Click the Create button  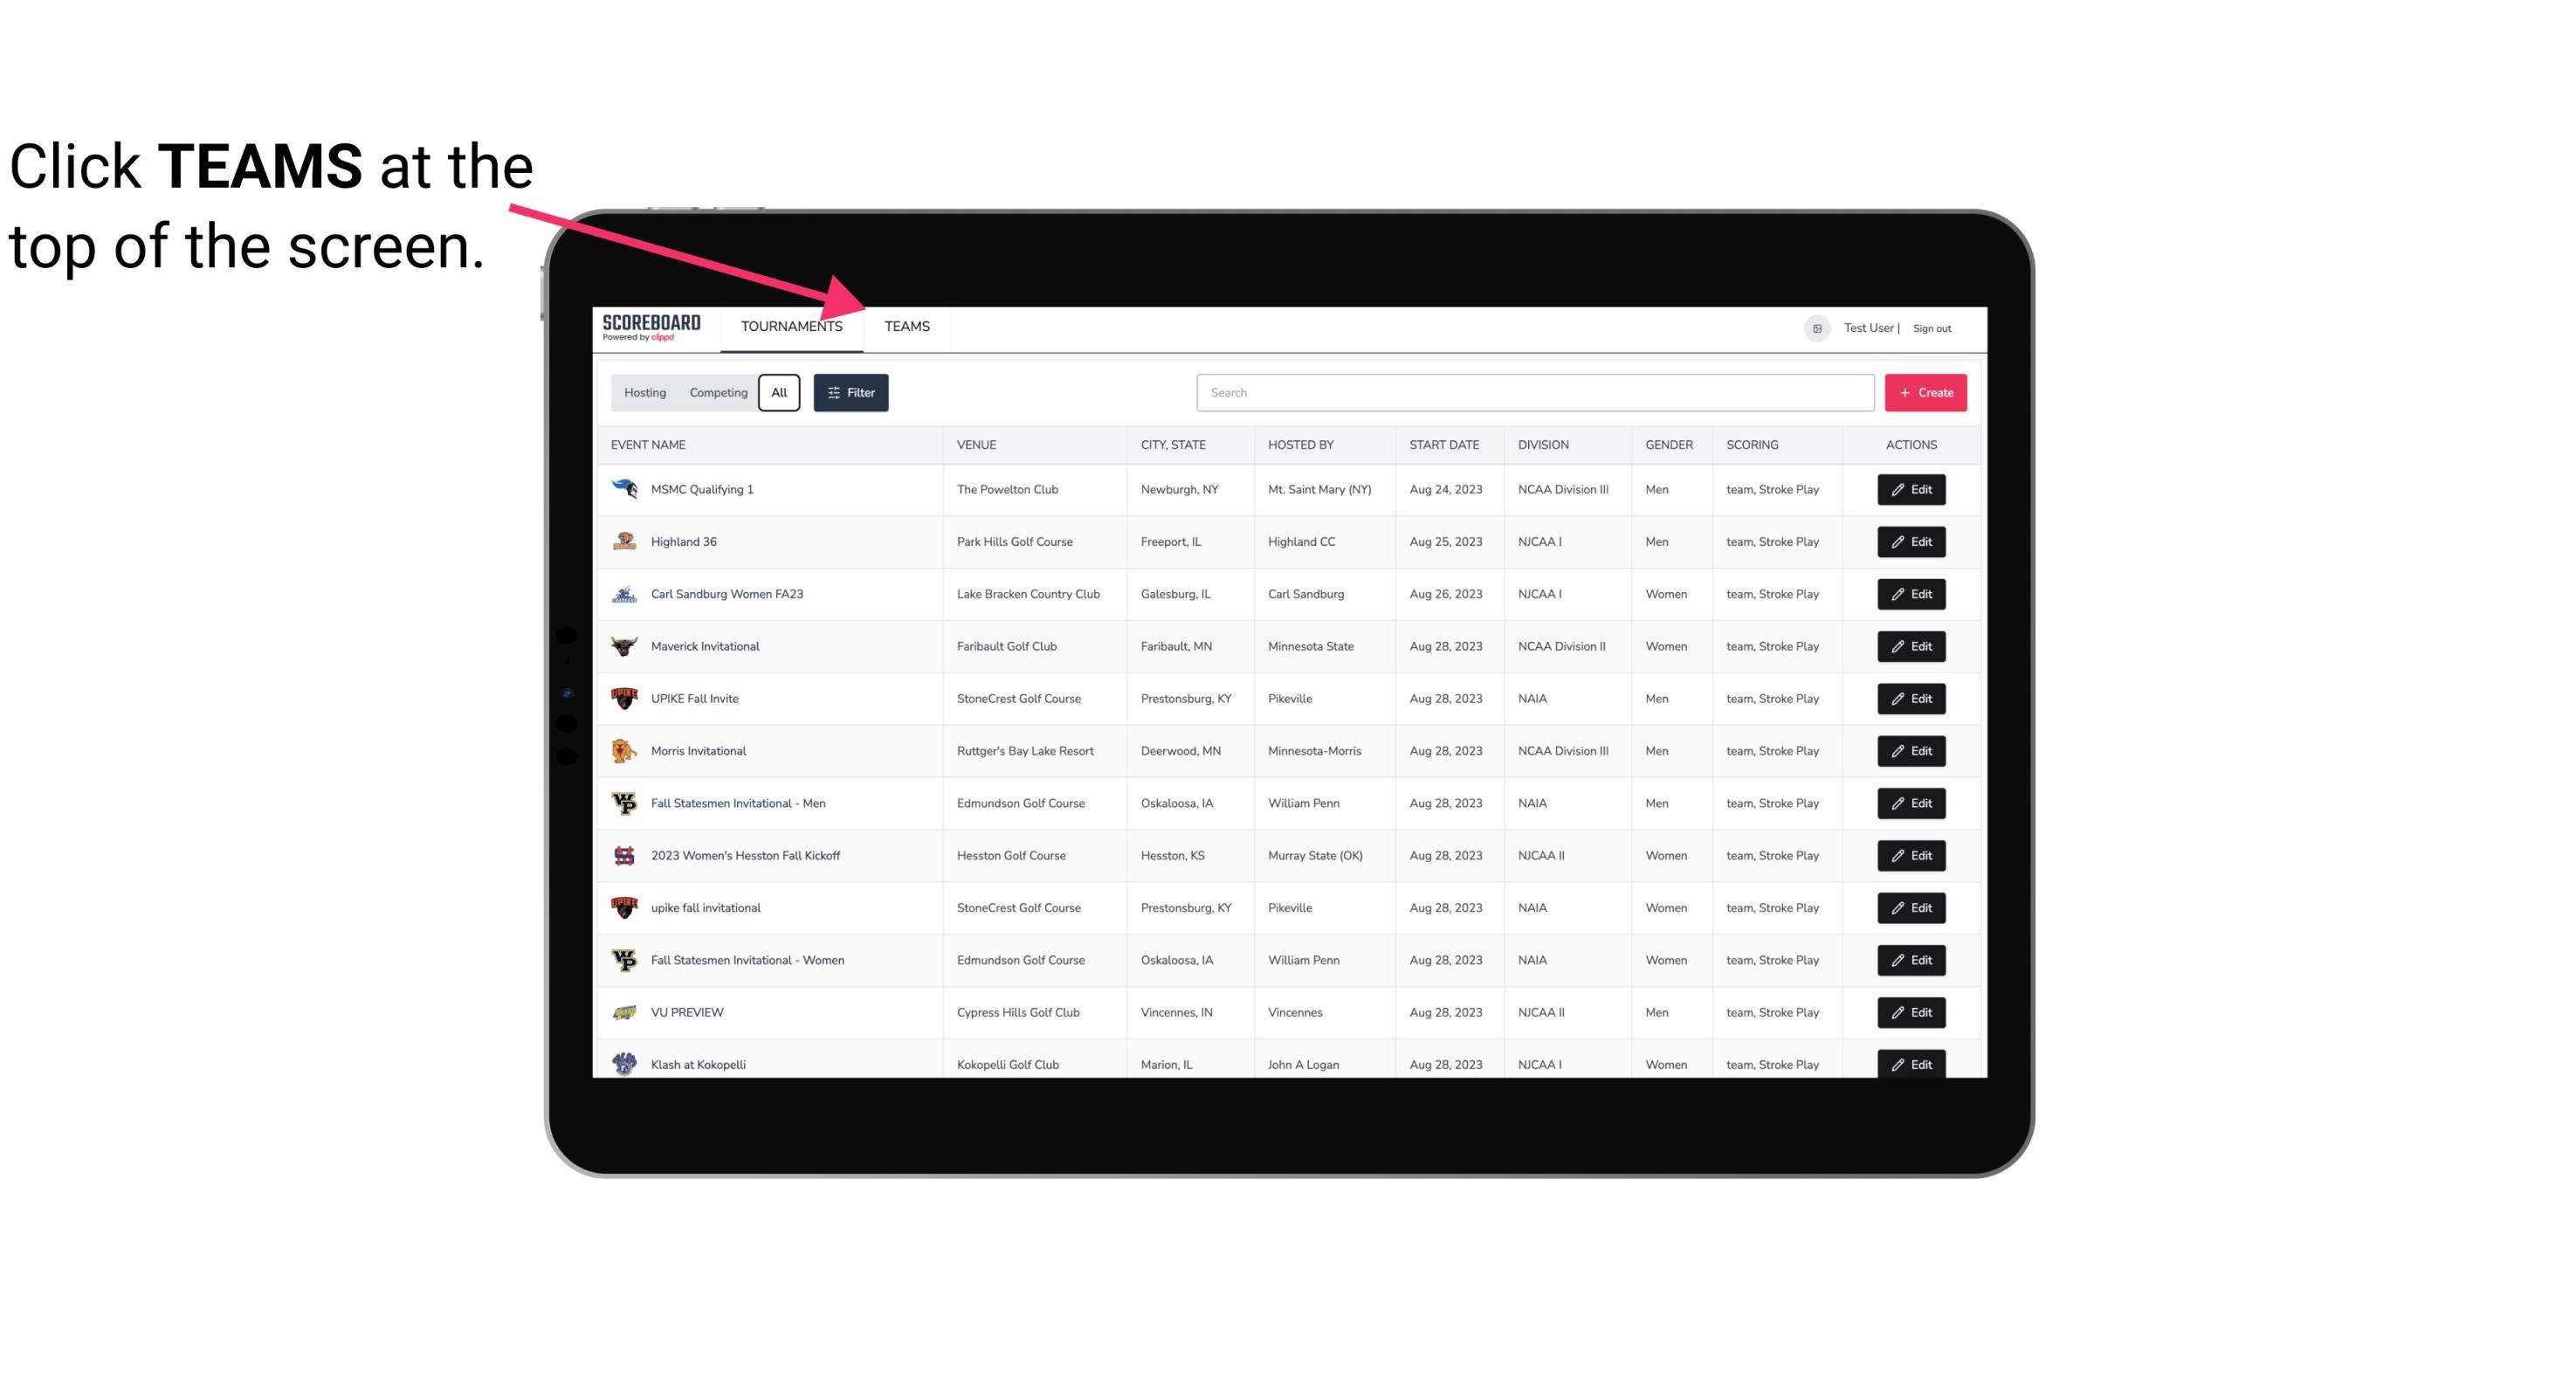coord(1926,391)
